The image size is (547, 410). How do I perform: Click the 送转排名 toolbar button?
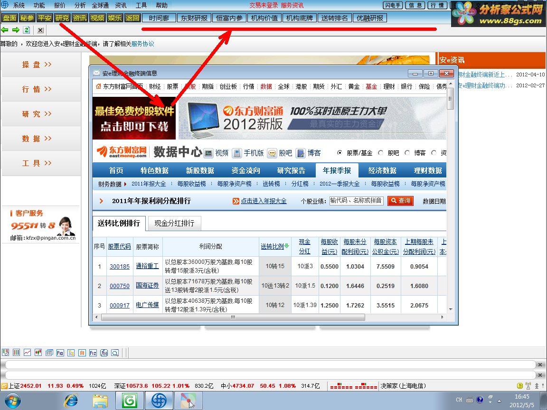click(x=335, y=18)
